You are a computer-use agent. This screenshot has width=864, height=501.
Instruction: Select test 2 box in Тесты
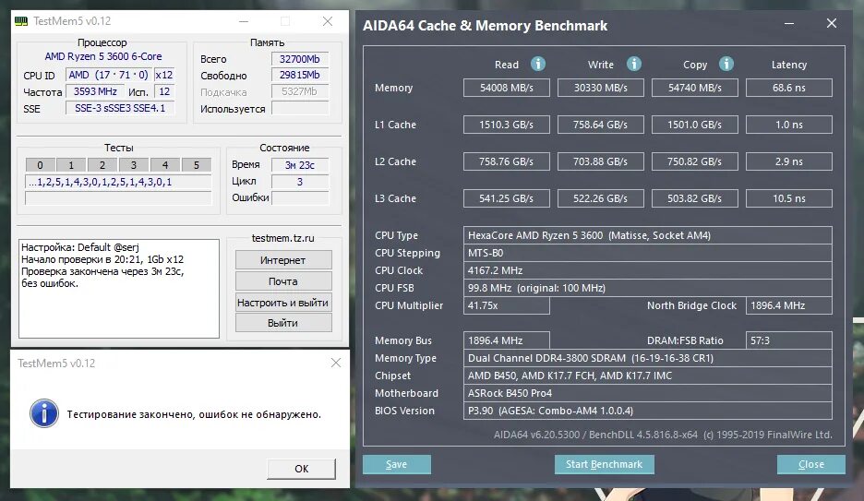tap(102, 165)
